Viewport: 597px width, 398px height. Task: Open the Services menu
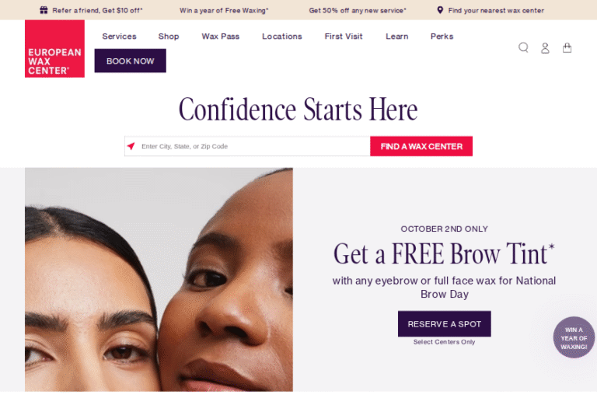coord(119,37)
